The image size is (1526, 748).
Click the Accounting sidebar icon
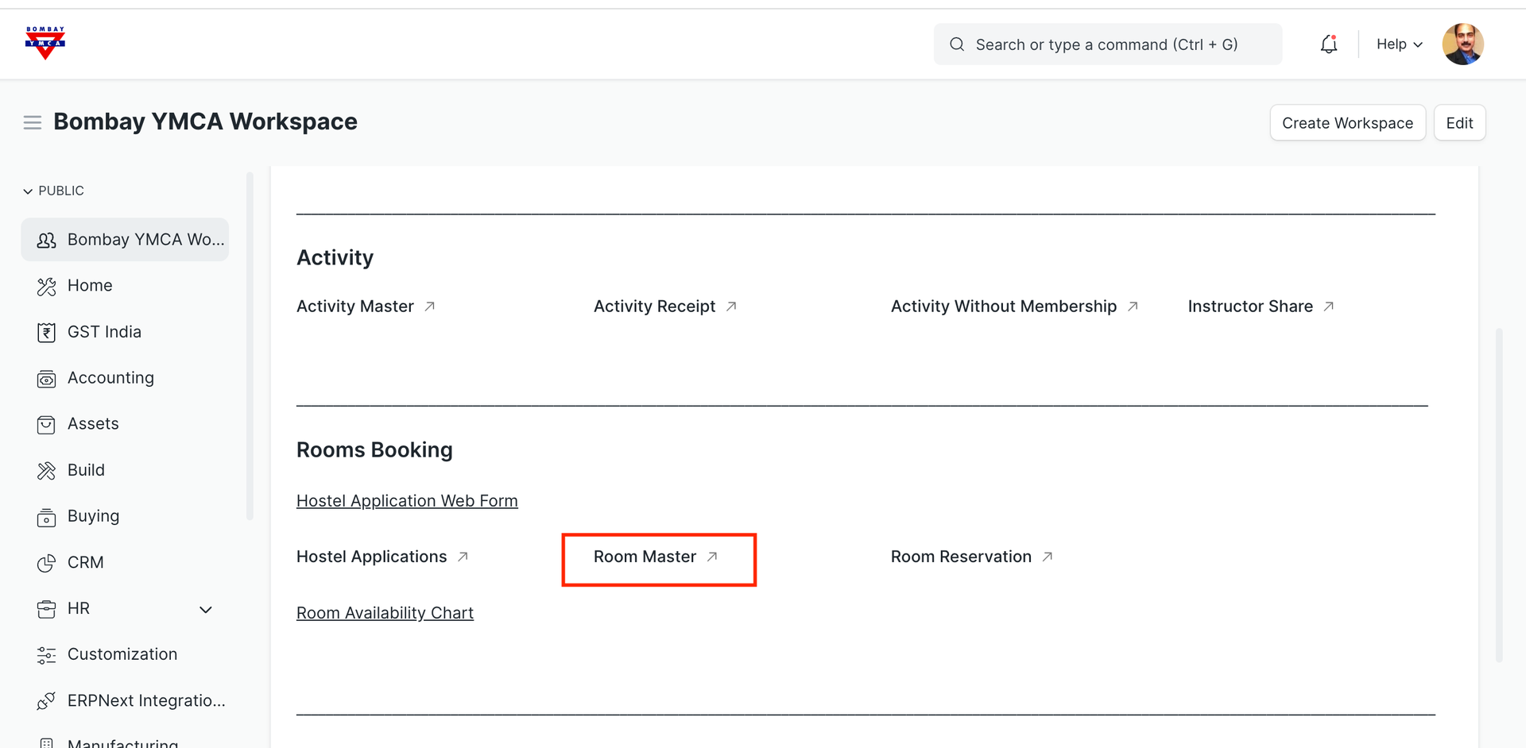click(46, 379)
